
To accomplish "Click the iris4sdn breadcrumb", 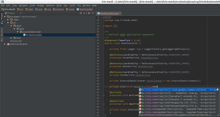I will pyautogui.click(x=58, y=9).
